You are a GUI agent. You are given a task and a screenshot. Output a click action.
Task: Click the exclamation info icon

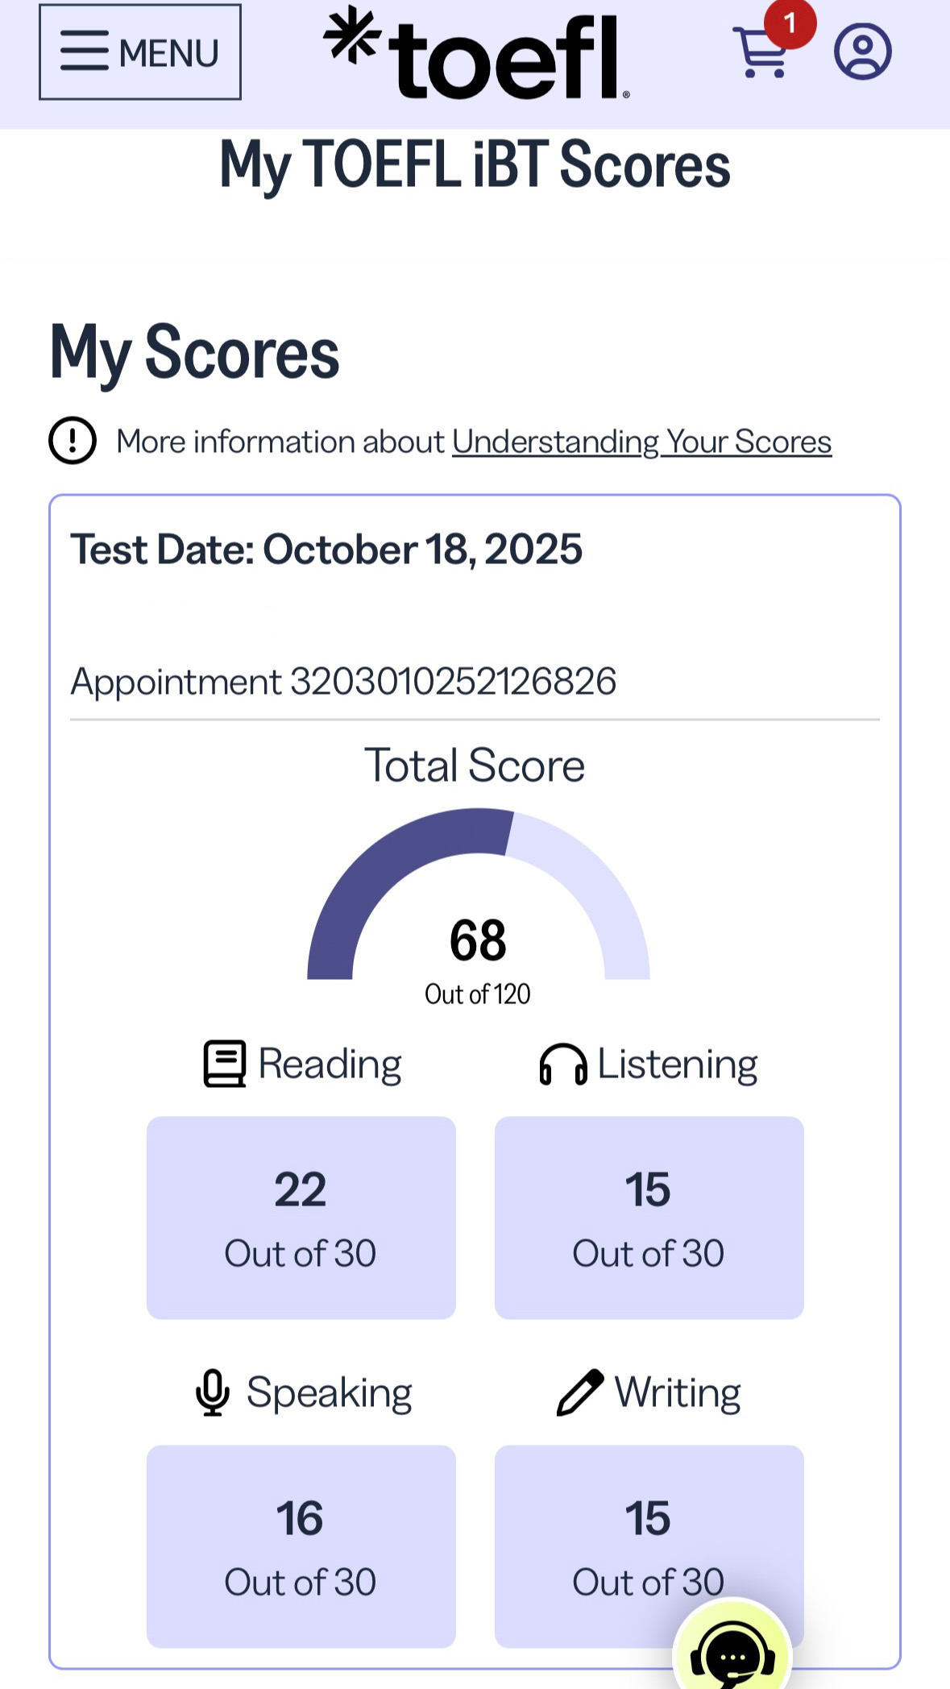click(73, 441)
